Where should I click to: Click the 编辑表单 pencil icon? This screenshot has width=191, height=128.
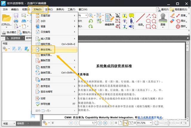tap(110, 19)
